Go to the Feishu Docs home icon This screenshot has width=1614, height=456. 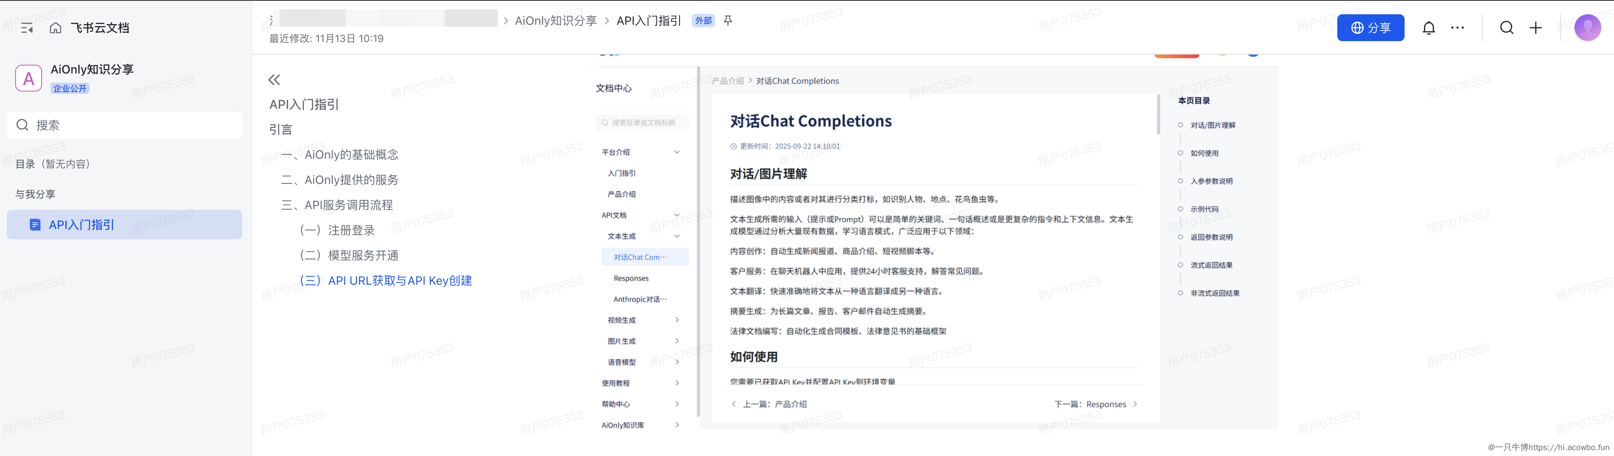tap(56, 28)
